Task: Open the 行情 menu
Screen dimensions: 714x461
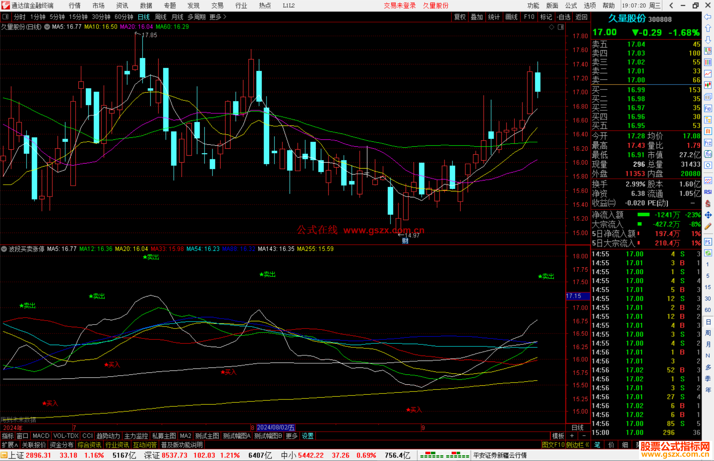Action: pyautogui.click(x=74, y=5)
